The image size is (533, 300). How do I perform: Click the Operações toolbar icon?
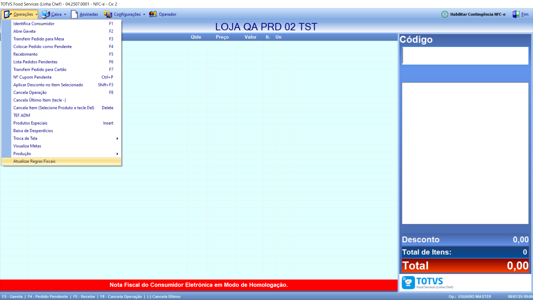(7, 14)
